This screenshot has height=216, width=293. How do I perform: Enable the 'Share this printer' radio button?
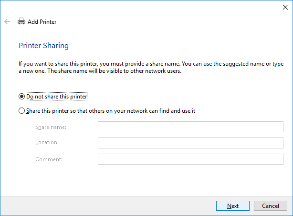click(21, 111)
